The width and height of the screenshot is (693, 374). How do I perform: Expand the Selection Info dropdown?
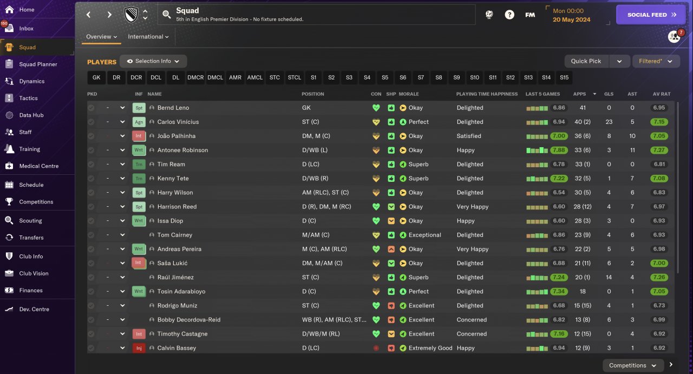coord(153,61)
